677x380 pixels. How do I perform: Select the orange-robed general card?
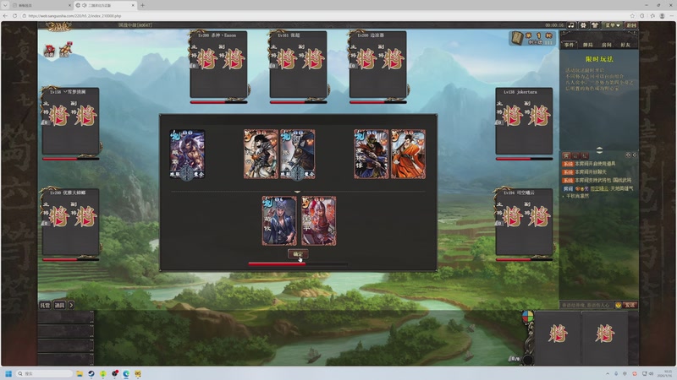(x=408, y=155)
